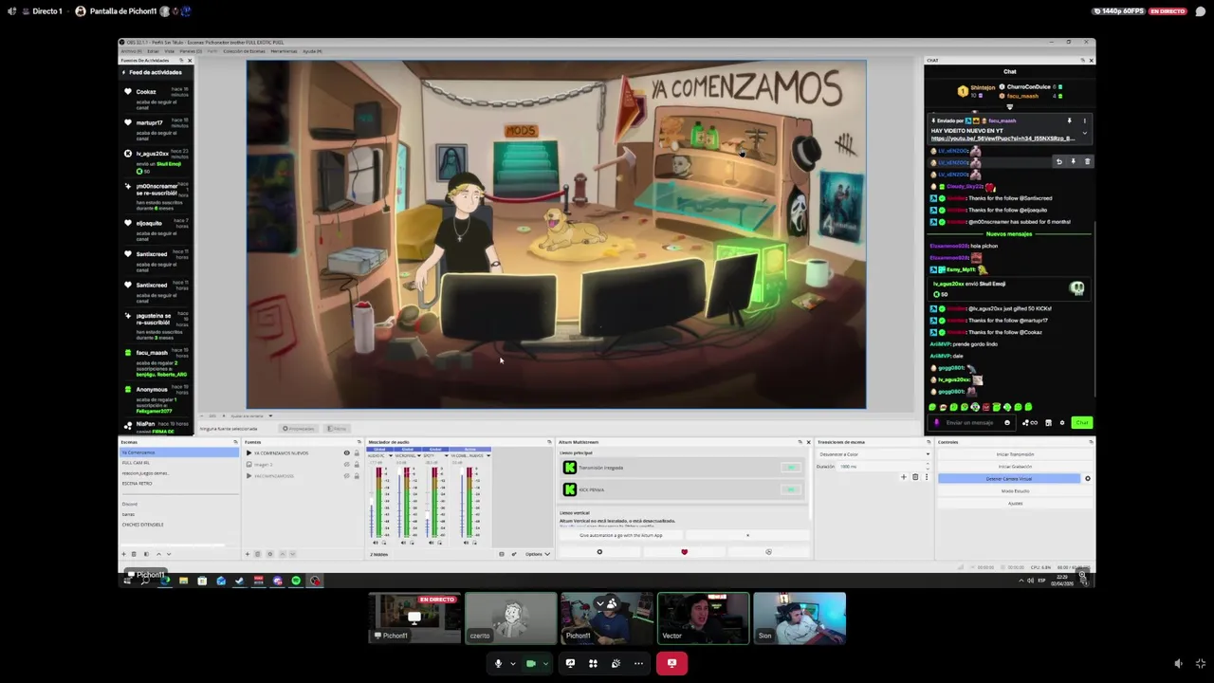Move scene down arrow in Escenas panel
Screen dimensions: 1214x683
(169, 554)
